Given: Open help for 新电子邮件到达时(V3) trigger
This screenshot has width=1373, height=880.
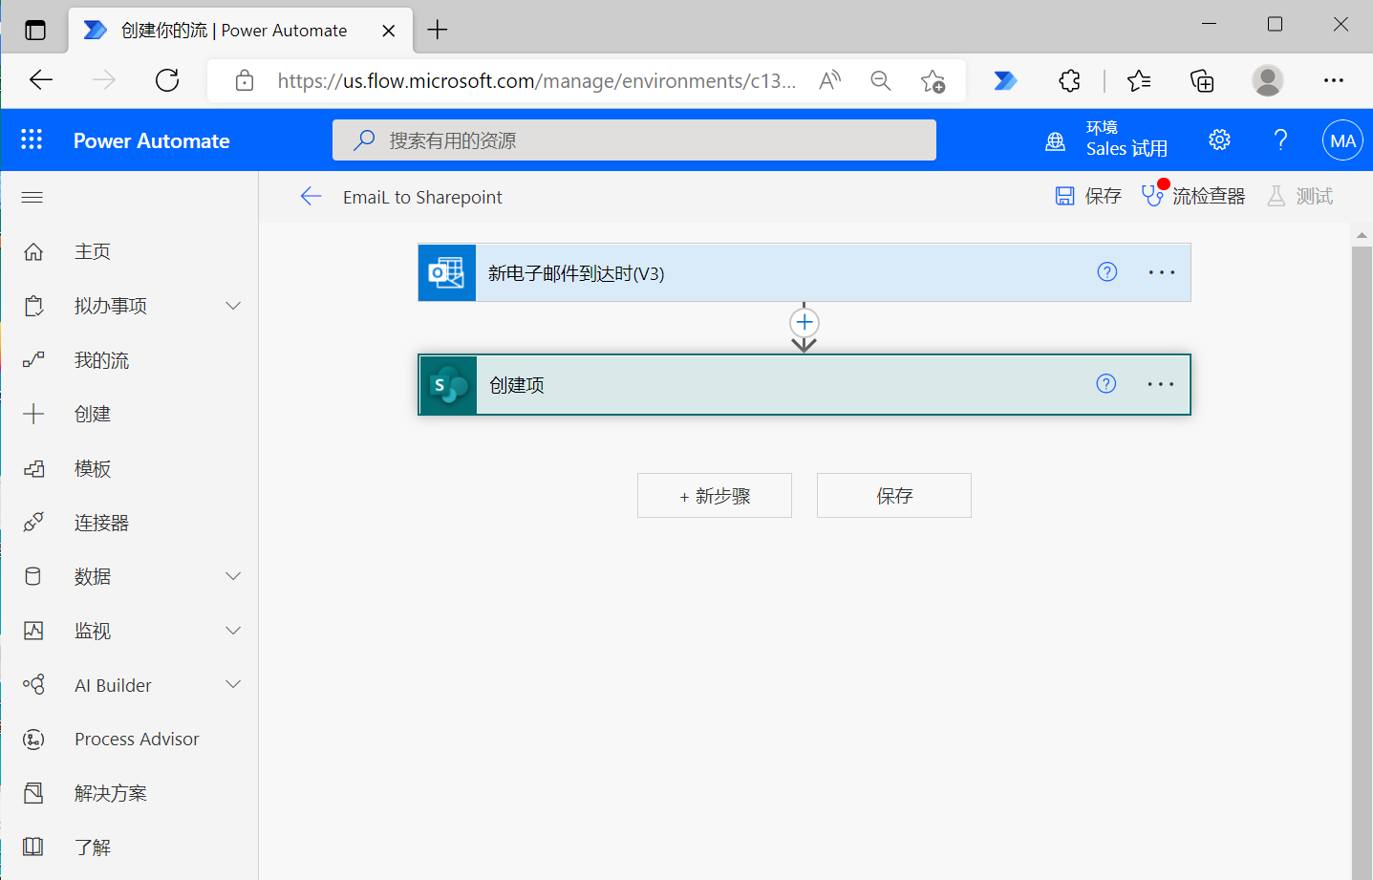Looking at the screenshot, I should tap(1107, 272).
